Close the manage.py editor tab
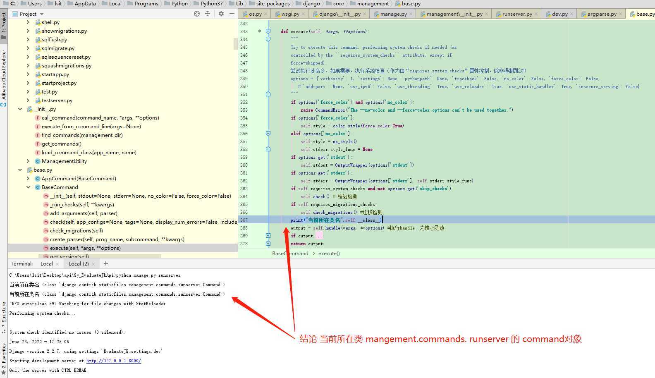 (x=411, y=14)
